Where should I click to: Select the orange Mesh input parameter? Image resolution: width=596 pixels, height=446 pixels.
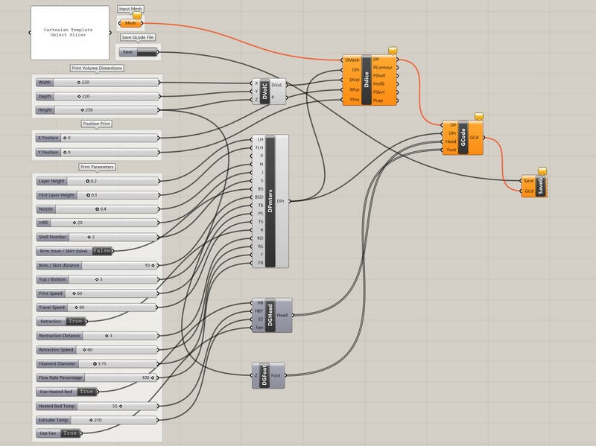pos(131,24)
